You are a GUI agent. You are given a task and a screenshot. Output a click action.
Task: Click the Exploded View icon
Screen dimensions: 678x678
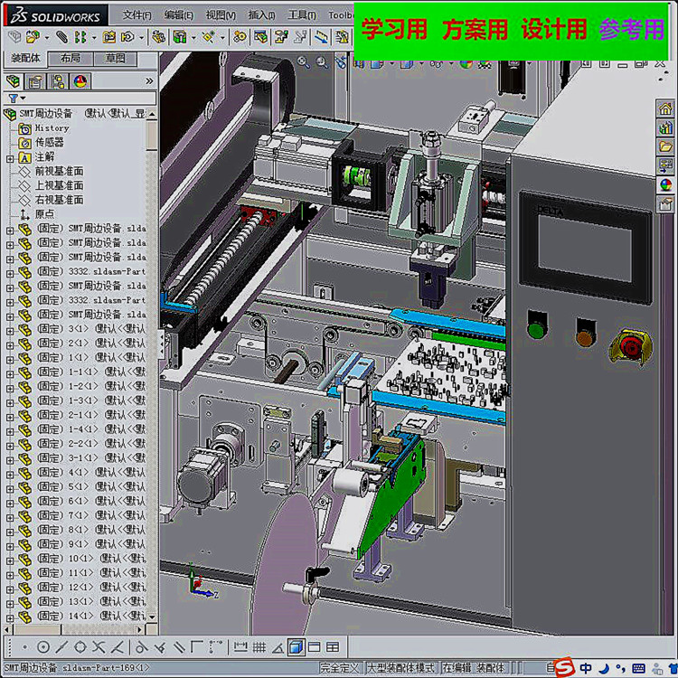[281, 37]
